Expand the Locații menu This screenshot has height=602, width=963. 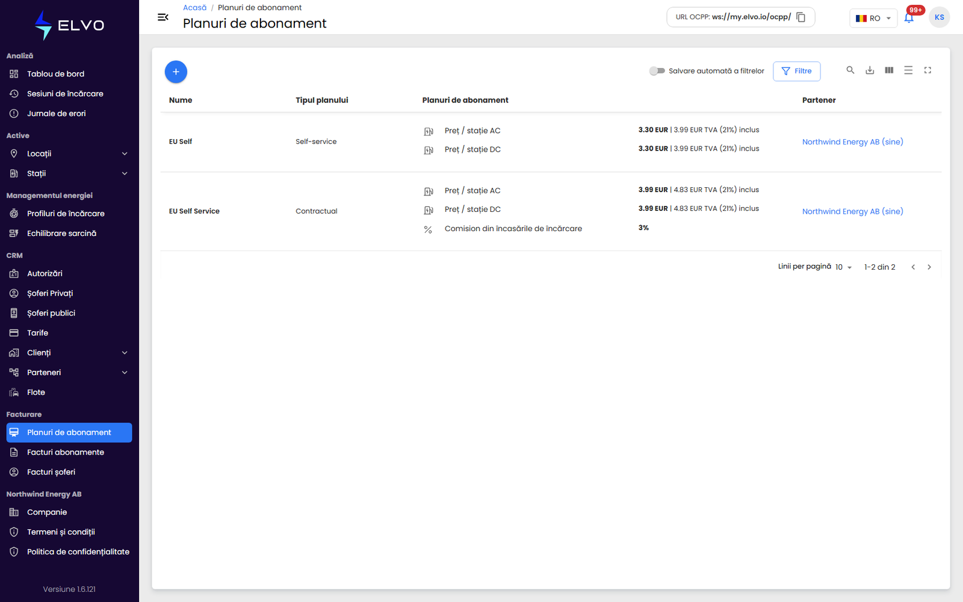point(69,154)
